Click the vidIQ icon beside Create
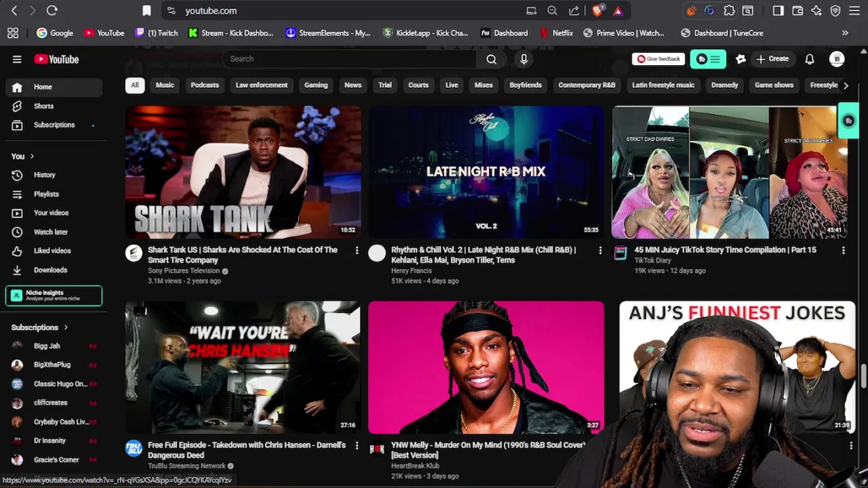 pos(741,59)
